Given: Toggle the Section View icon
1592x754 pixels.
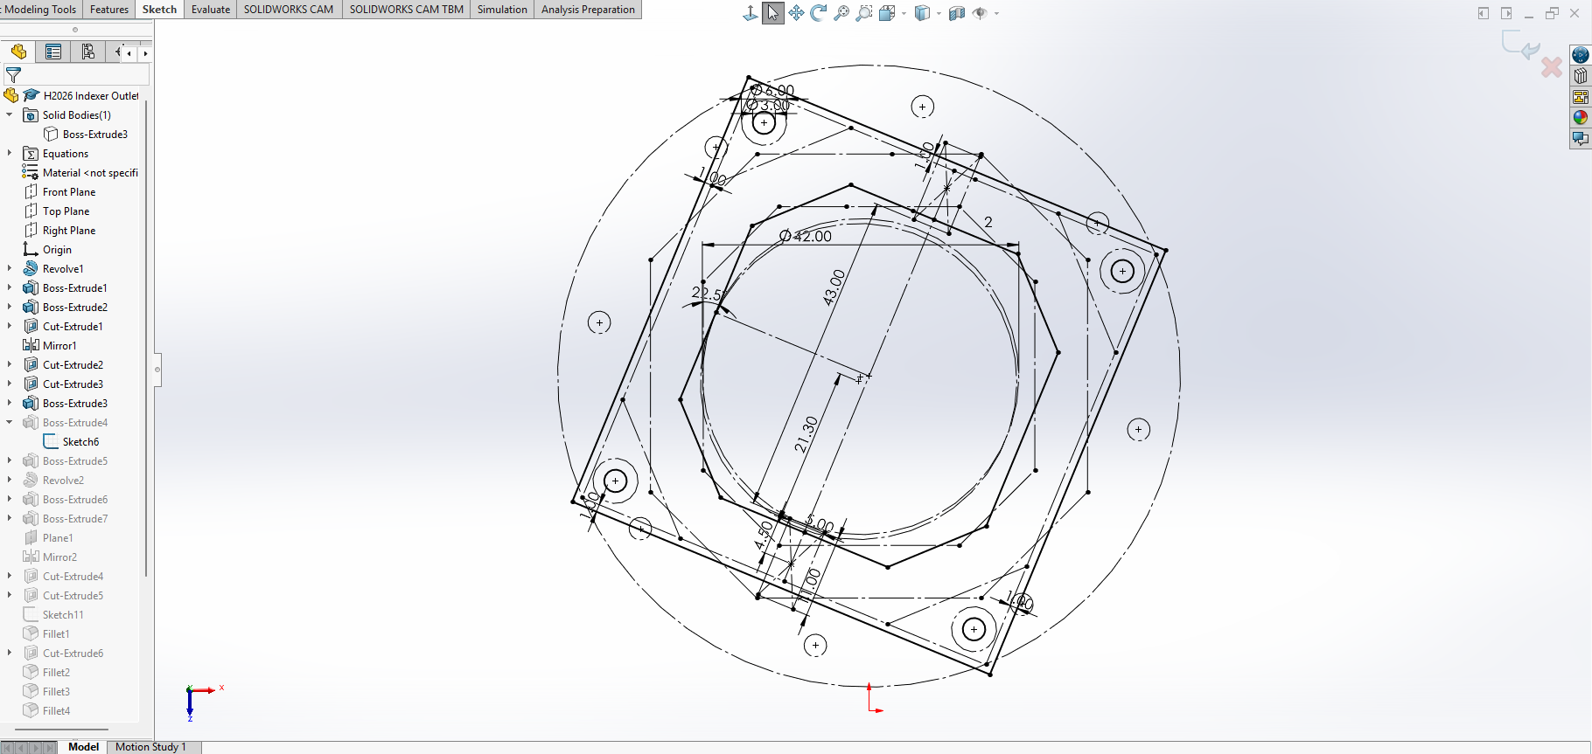Looking at the screenshot, I should click(x=957, y=13).
